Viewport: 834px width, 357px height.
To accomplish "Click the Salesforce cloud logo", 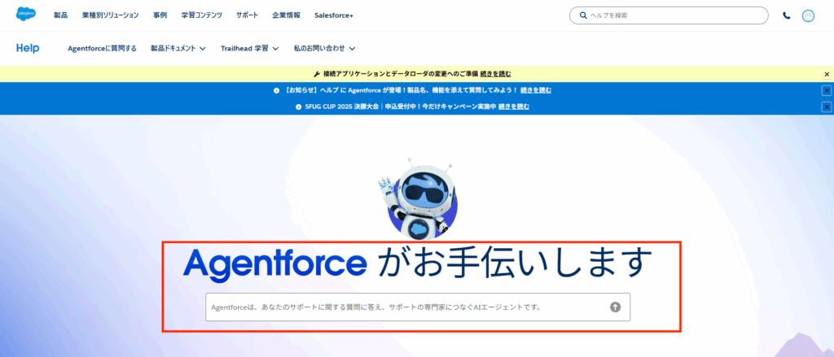I will coord(26,15).
